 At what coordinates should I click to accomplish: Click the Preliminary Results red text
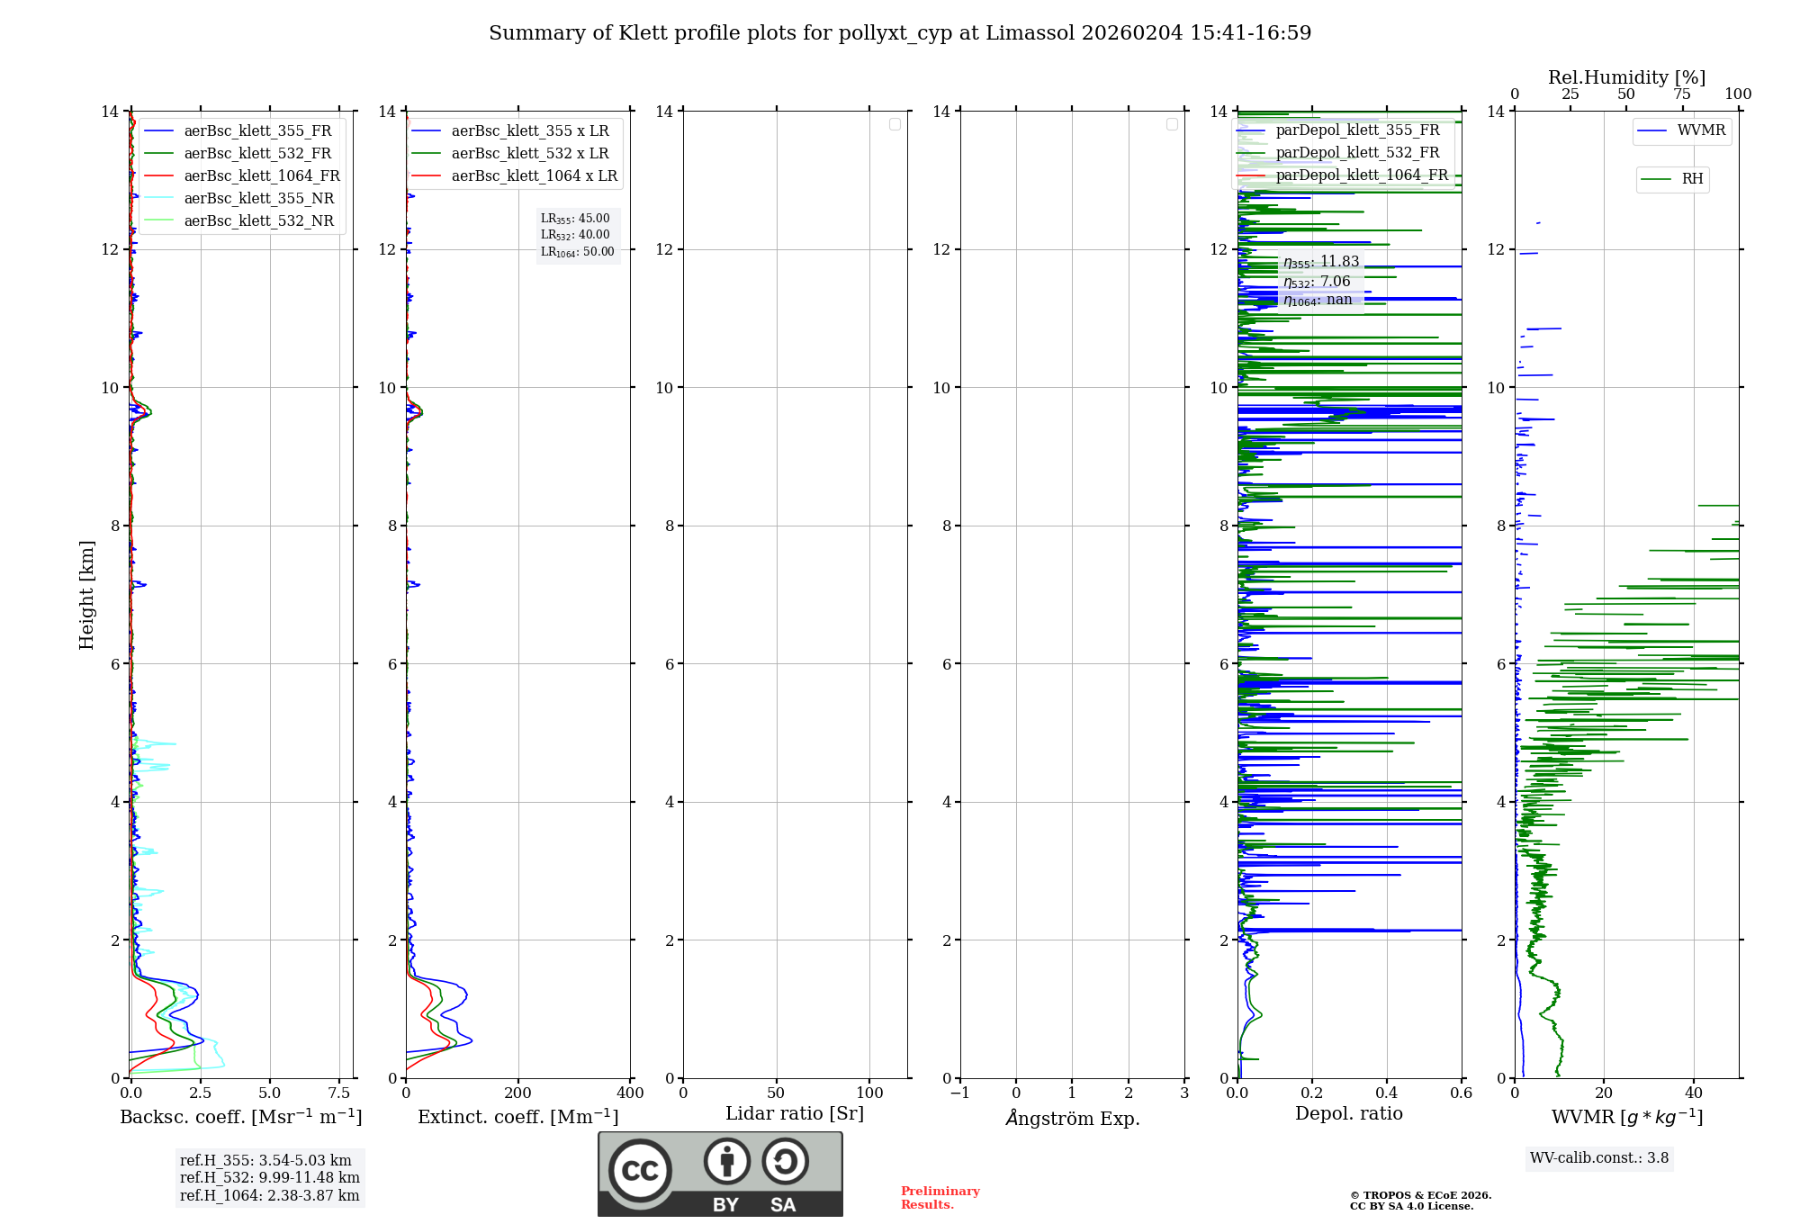940,1198
